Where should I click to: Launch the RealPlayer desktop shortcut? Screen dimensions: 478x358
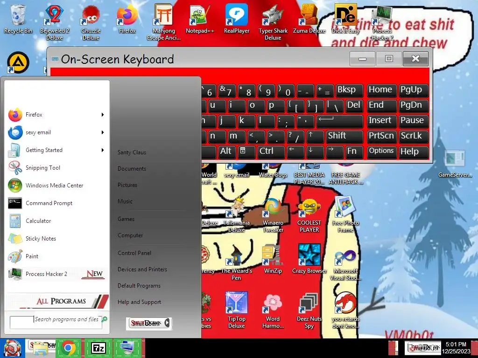tap(237, 20)
